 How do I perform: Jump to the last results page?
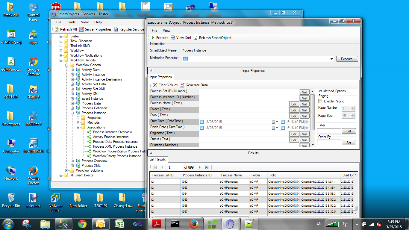(207, 167)
